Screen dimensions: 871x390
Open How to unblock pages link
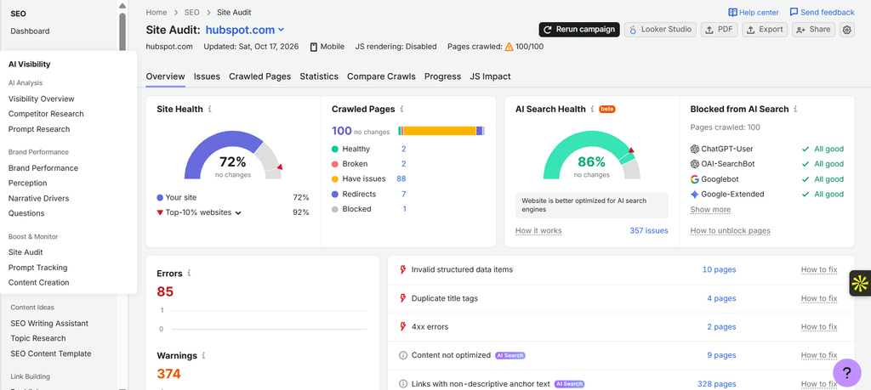[731, 231]
